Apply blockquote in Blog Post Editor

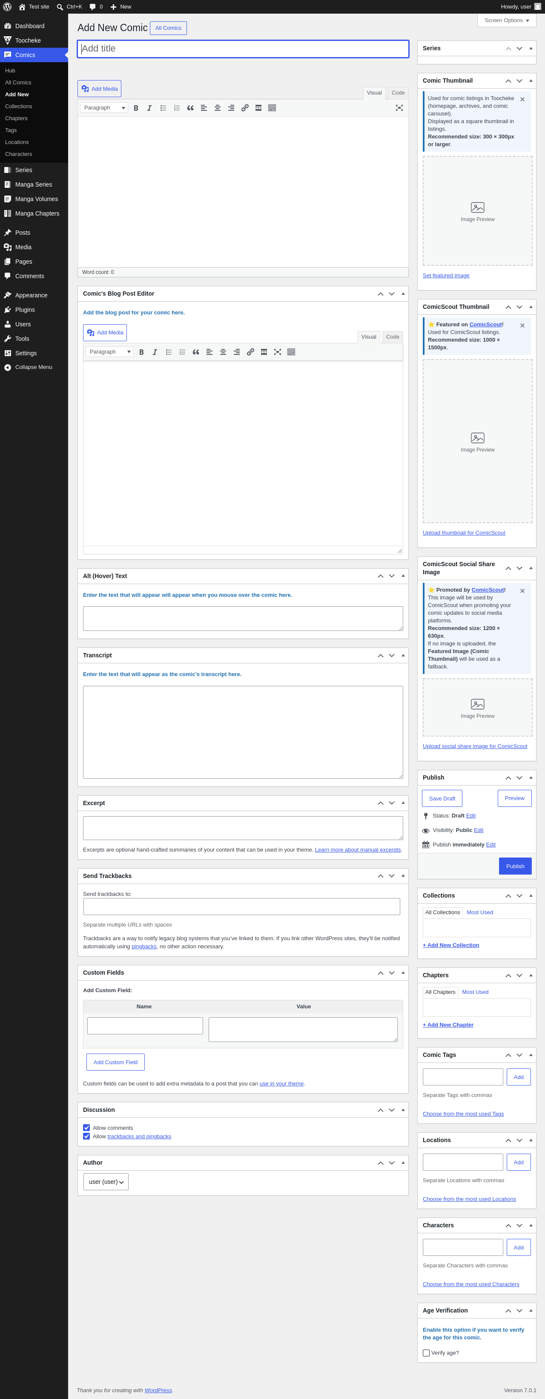[x=195, y=352]
